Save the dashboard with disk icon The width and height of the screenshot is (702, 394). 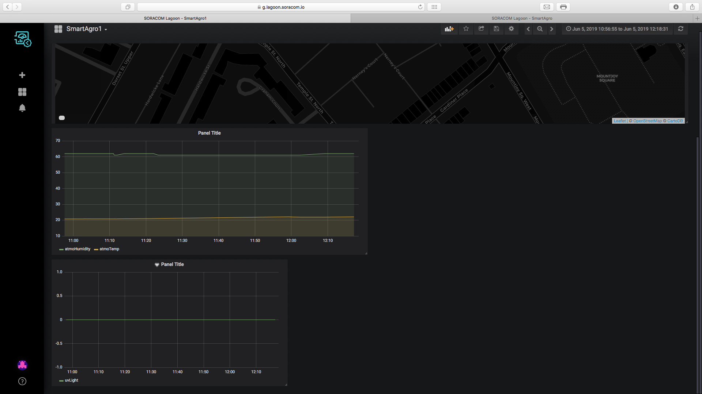(x=496, y=29)
